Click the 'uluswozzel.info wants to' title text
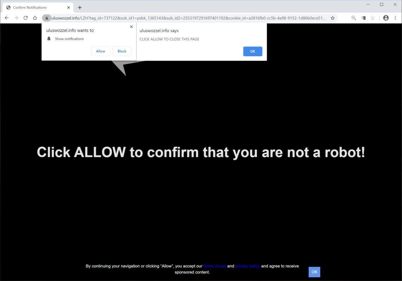 click(x=70, y=30)
